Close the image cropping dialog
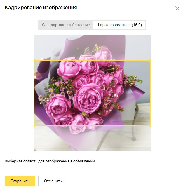The image size is (183, 191). pyautogui.click(x=177, y=8)
